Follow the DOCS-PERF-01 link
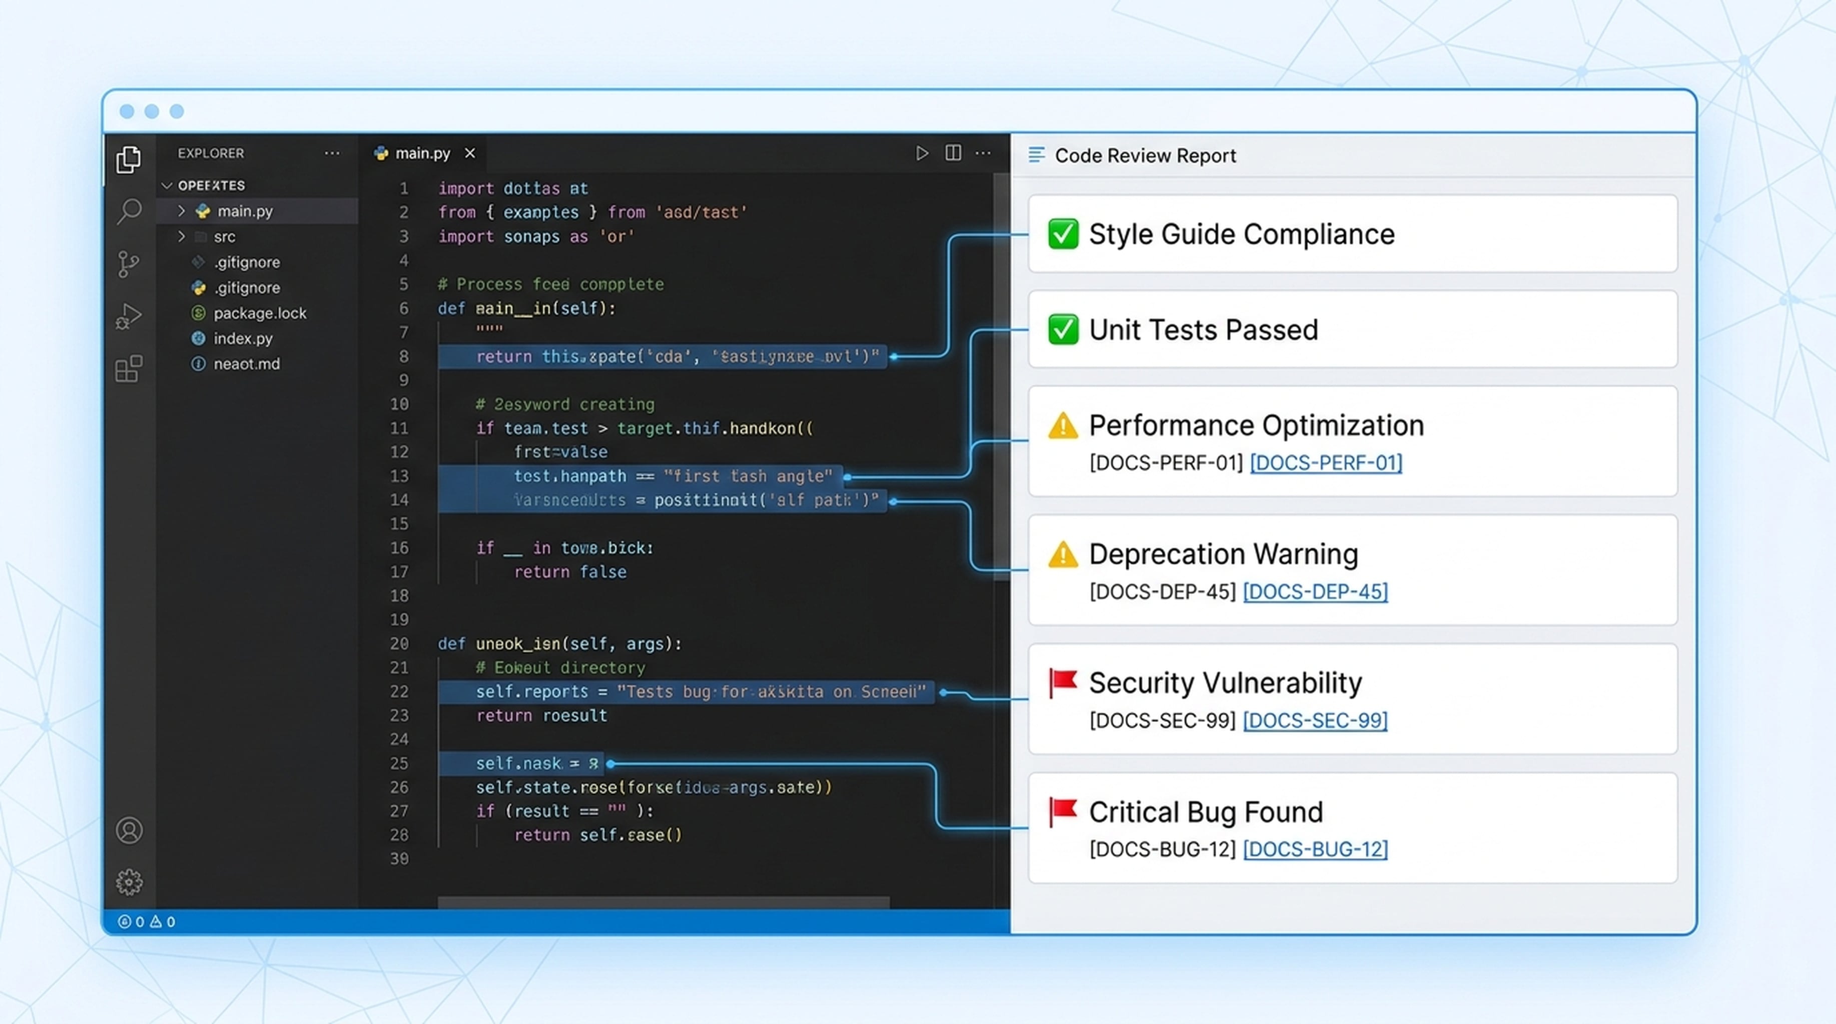 (x=1326, y=463)
